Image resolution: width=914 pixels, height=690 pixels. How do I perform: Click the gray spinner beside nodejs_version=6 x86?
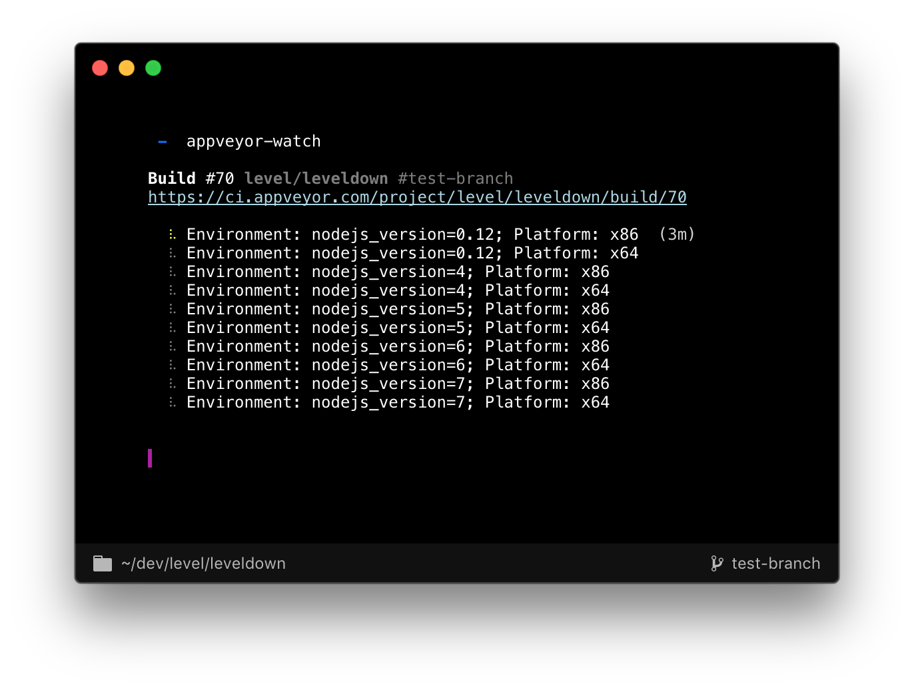click(173, 346)
